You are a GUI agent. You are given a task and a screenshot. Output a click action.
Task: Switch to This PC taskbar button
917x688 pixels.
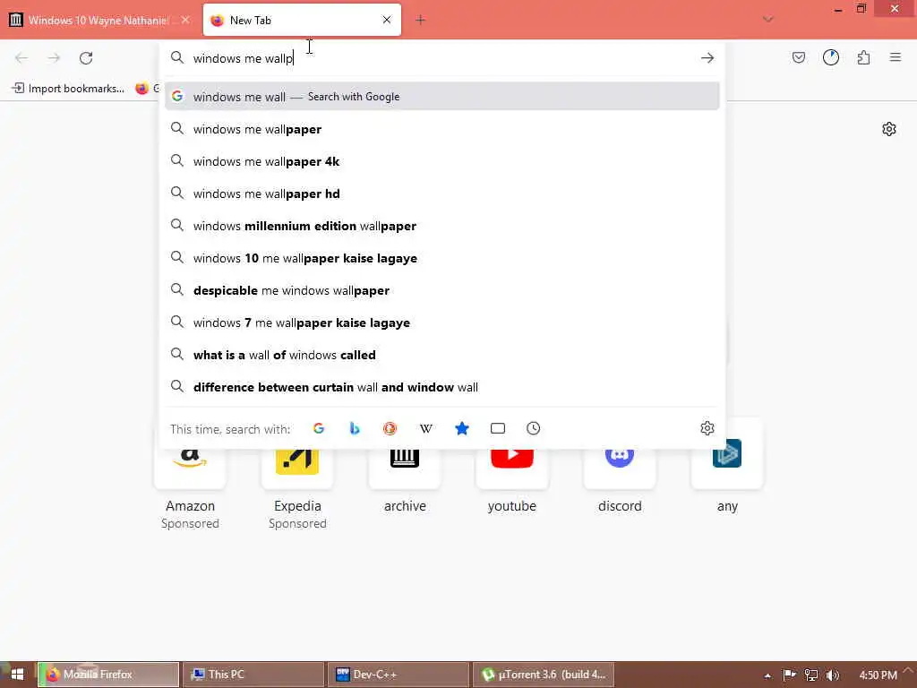point(253,674)
